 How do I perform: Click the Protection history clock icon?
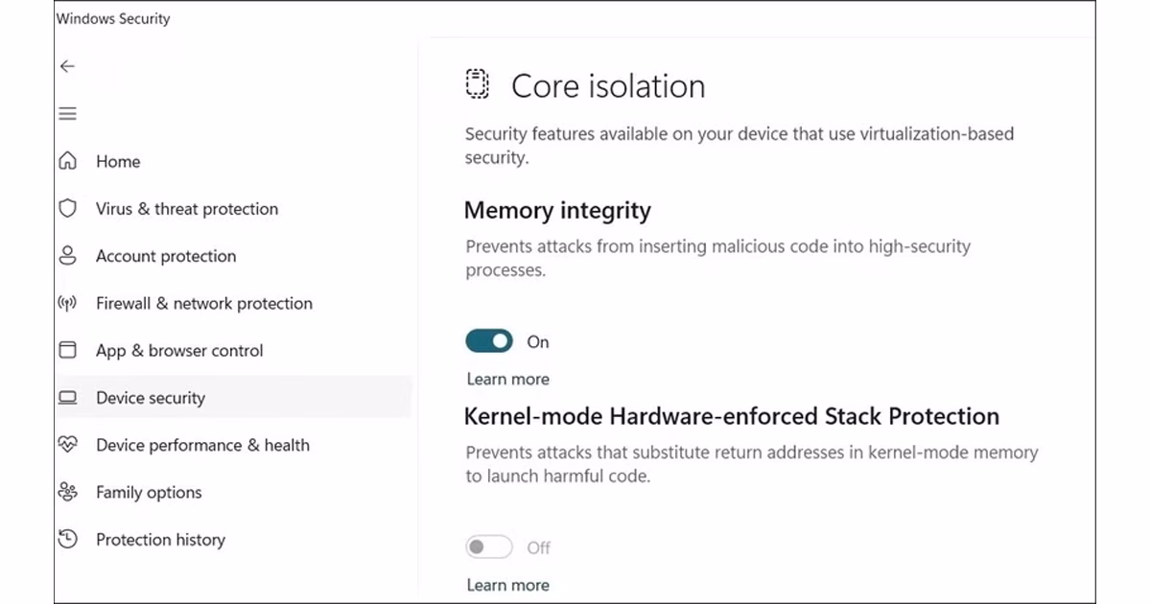coord(67,539)
